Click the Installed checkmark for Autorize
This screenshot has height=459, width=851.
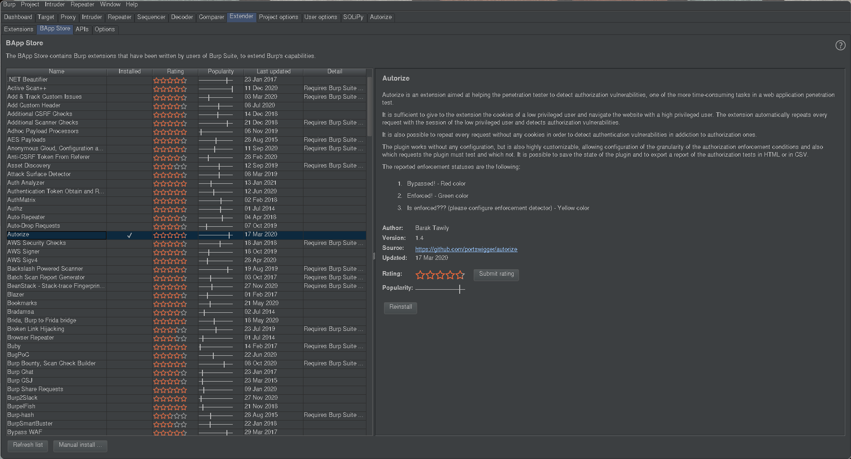coord(130,235)
